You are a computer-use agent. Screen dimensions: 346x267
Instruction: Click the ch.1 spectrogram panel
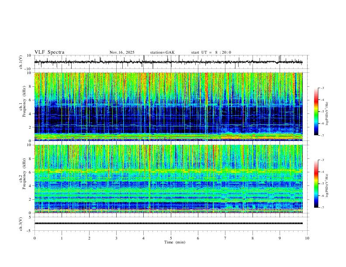coord(168,106)
